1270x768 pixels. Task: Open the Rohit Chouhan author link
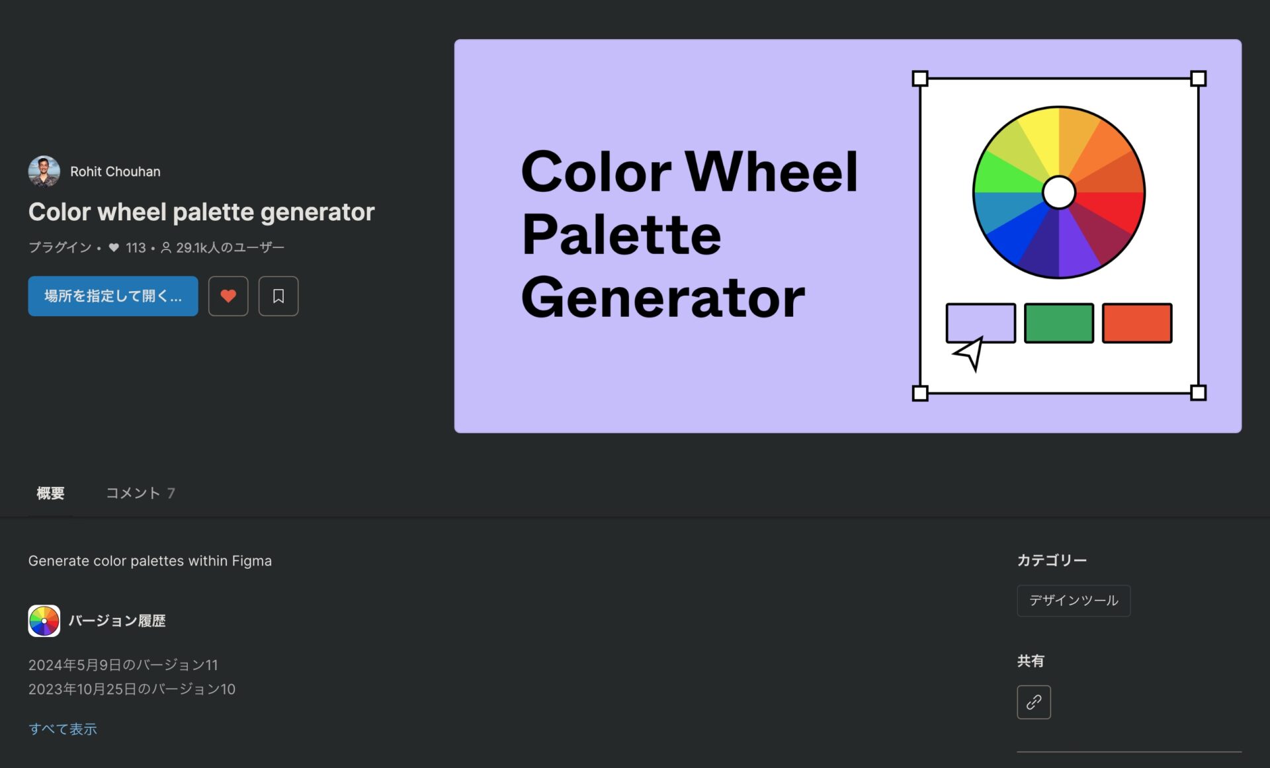pyautogui.click(x=115, y=171)
